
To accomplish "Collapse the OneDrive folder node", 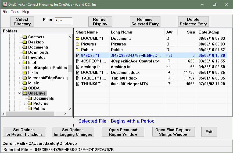I will [x=19, y=93].
